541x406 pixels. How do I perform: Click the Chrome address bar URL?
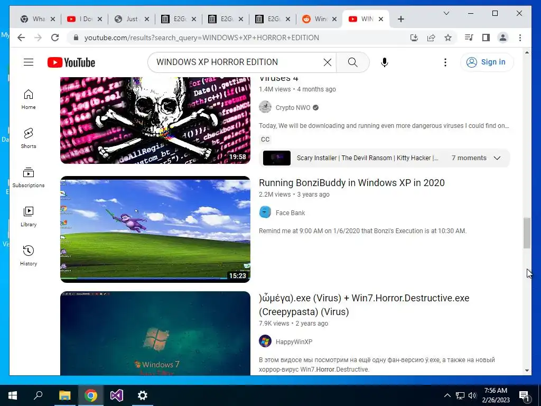click(201, 38)
